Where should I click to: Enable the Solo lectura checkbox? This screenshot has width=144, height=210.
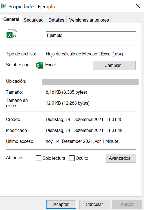[39, 158]
